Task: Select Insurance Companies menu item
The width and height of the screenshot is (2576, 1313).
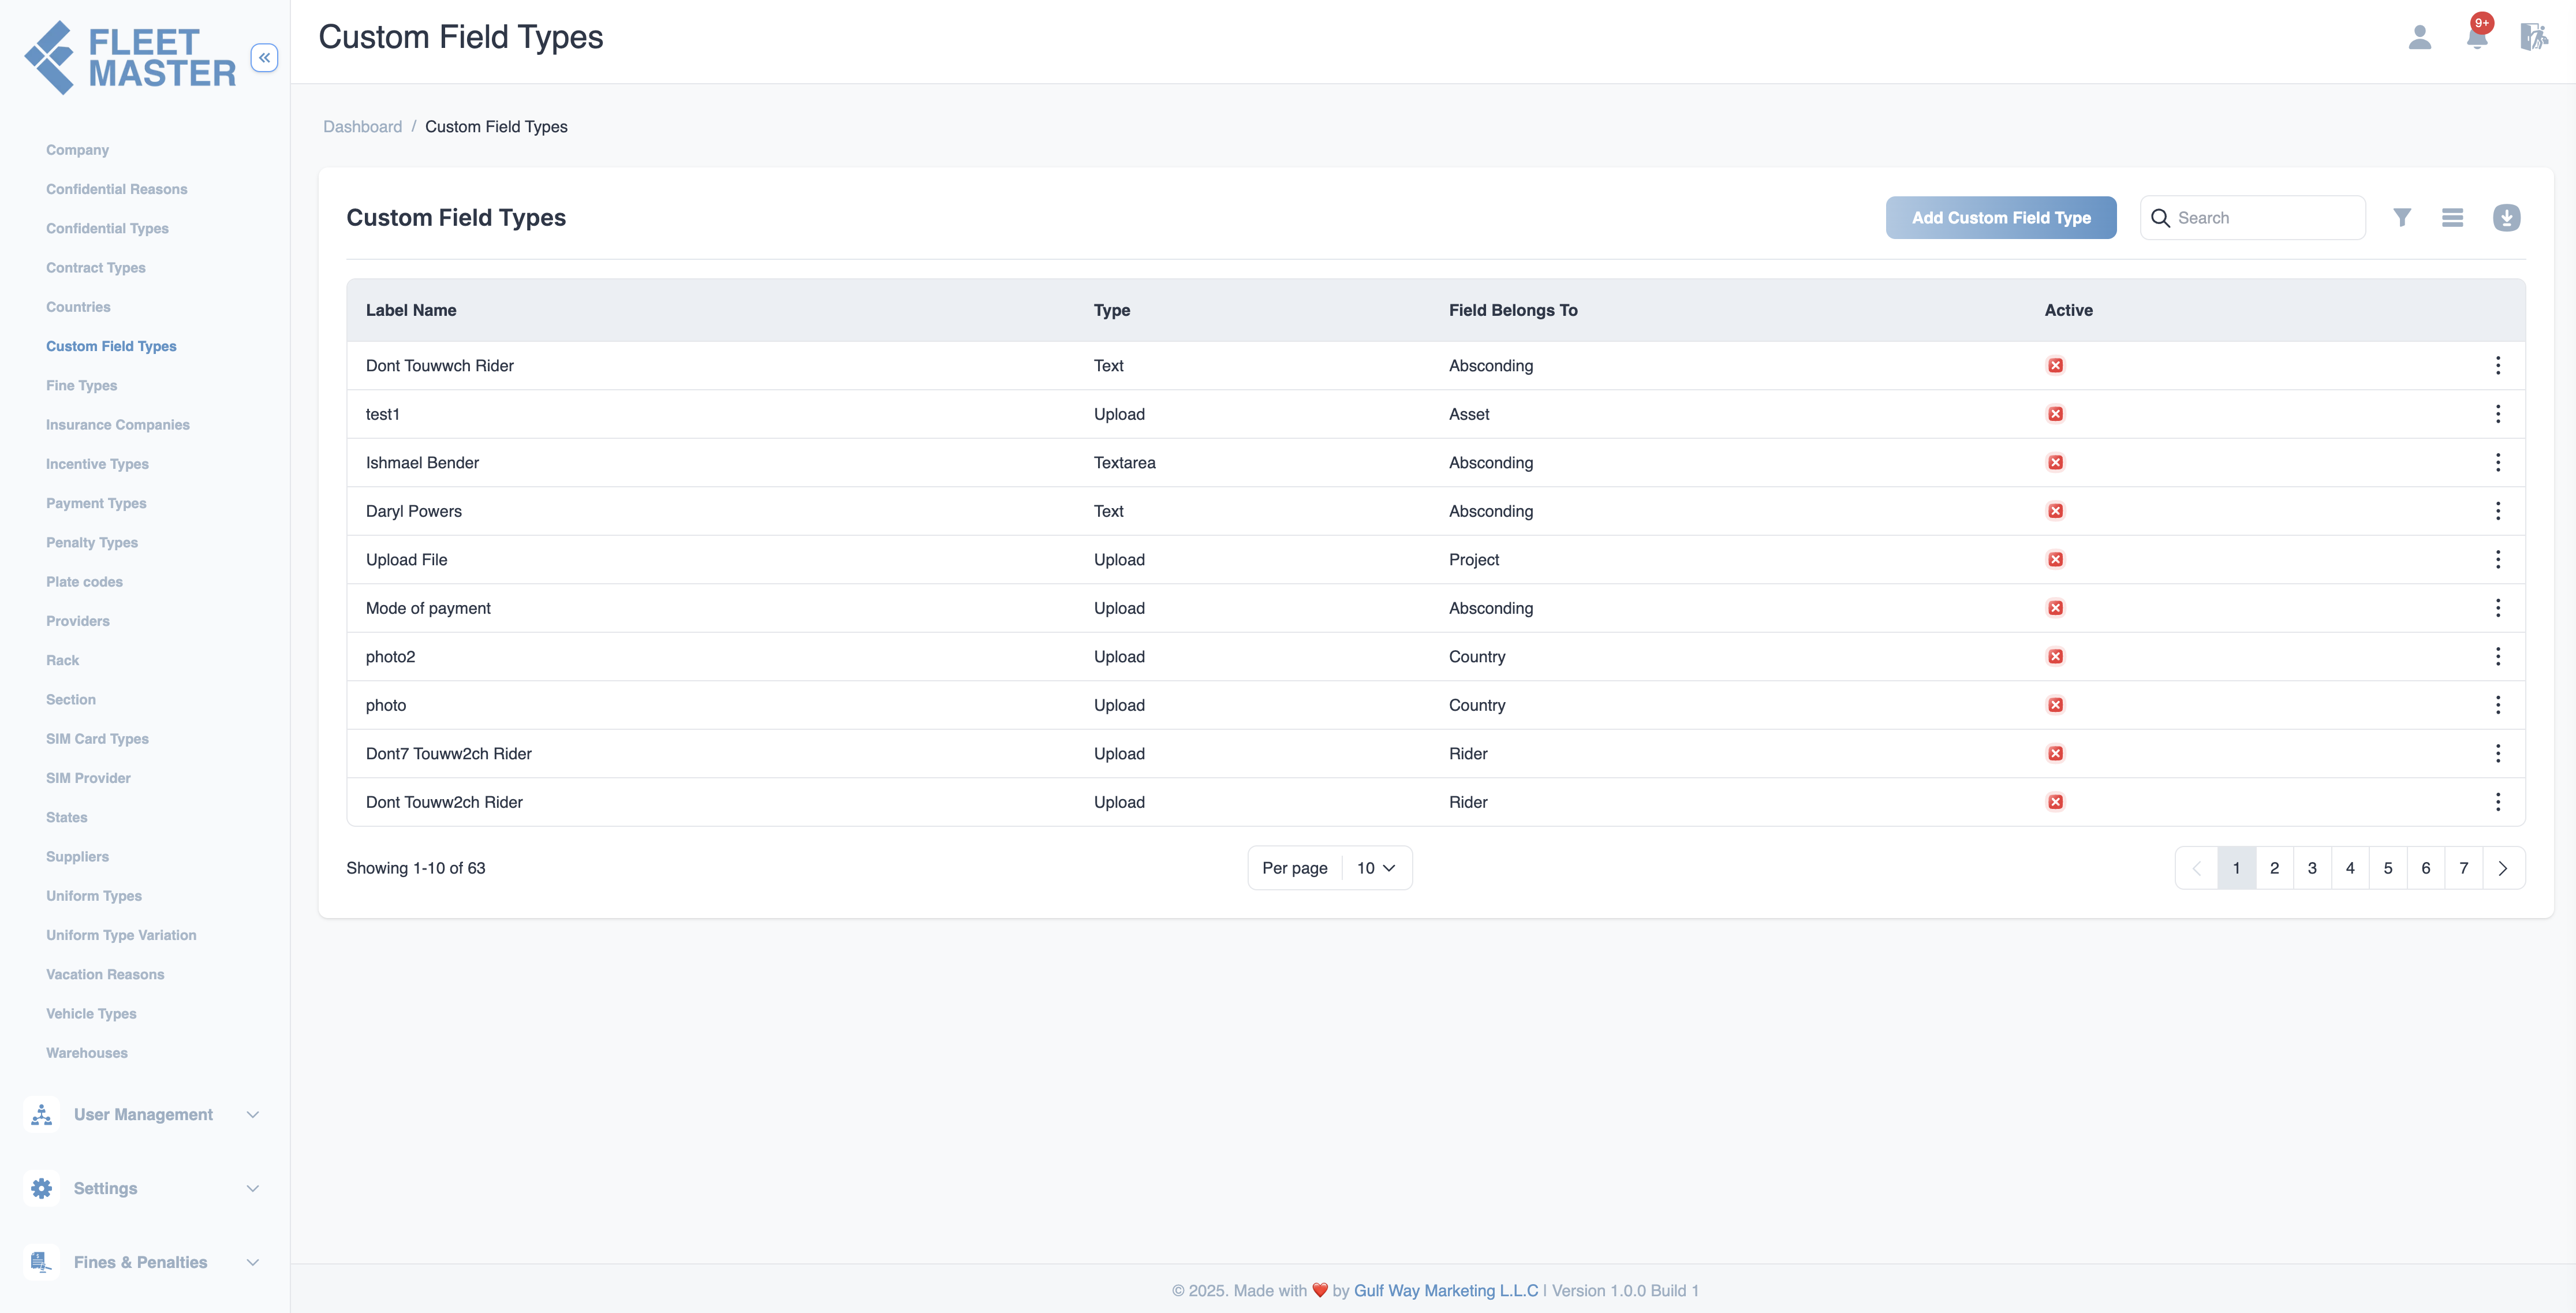Action: pos(117,425)
